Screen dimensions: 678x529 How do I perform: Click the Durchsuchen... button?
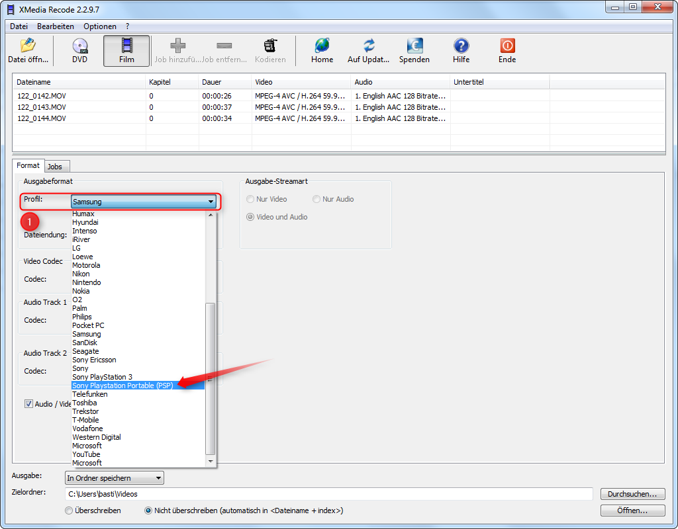[632, 494]
